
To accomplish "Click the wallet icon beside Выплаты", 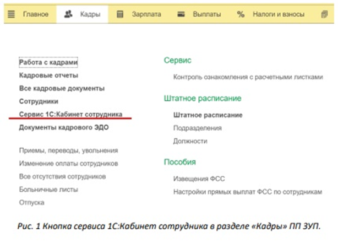I will coord(181,13).
